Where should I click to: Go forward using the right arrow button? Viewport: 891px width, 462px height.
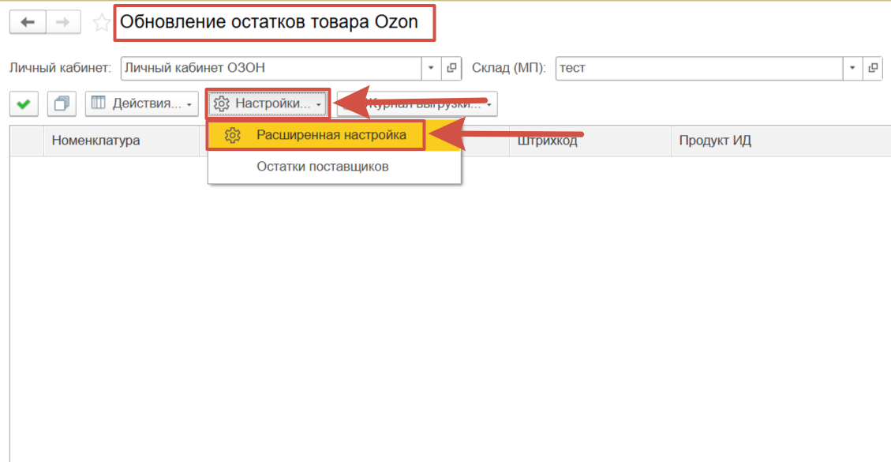[x=63, y=22]
